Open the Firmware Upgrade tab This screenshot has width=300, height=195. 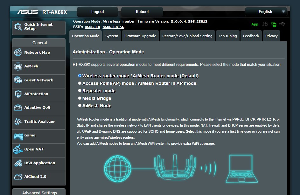click(140, 36)
